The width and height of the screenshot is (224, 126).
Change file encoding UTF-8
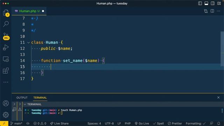click(109, 124)
